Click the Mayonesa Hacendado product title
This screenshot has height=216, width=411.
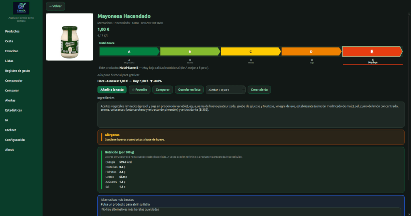[x=124, y=16]
